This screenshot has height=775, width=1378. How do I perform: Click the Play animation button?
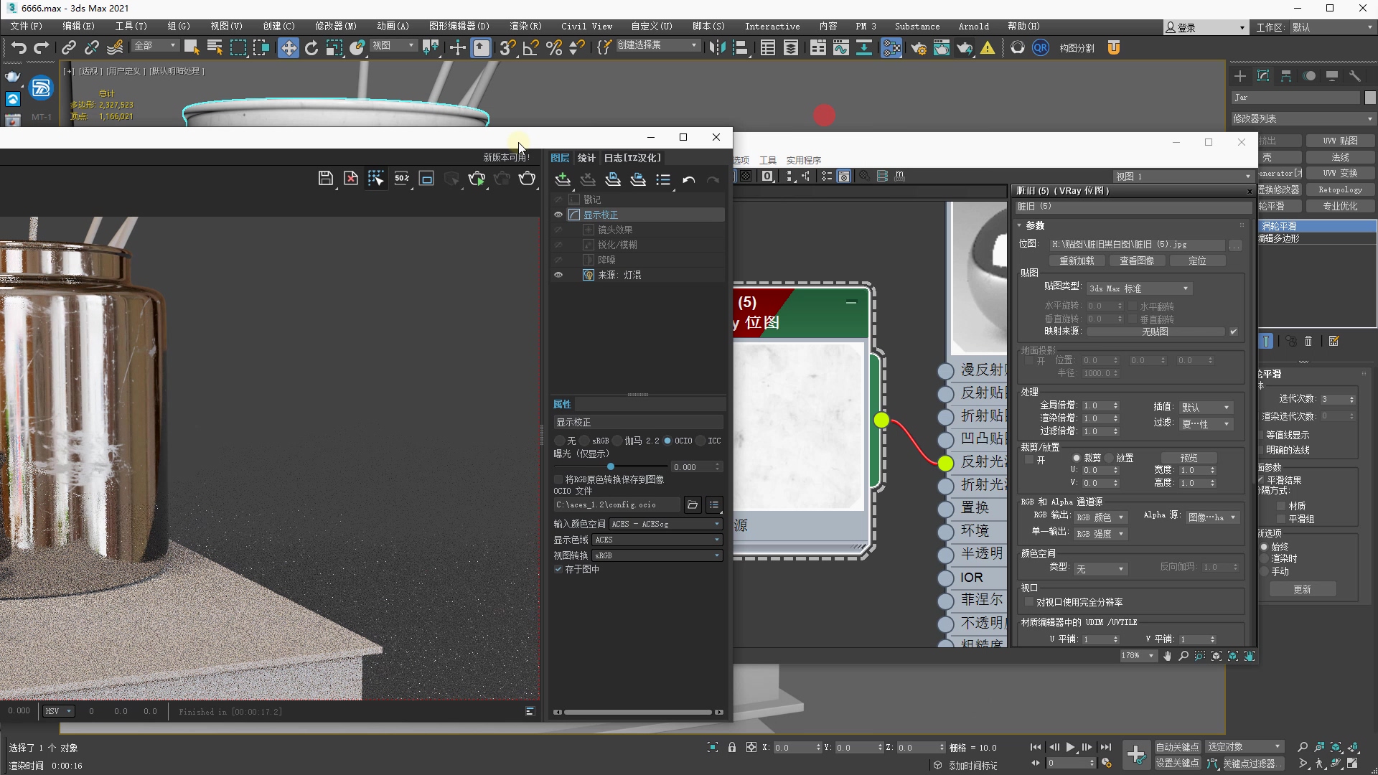point(1070,747)
